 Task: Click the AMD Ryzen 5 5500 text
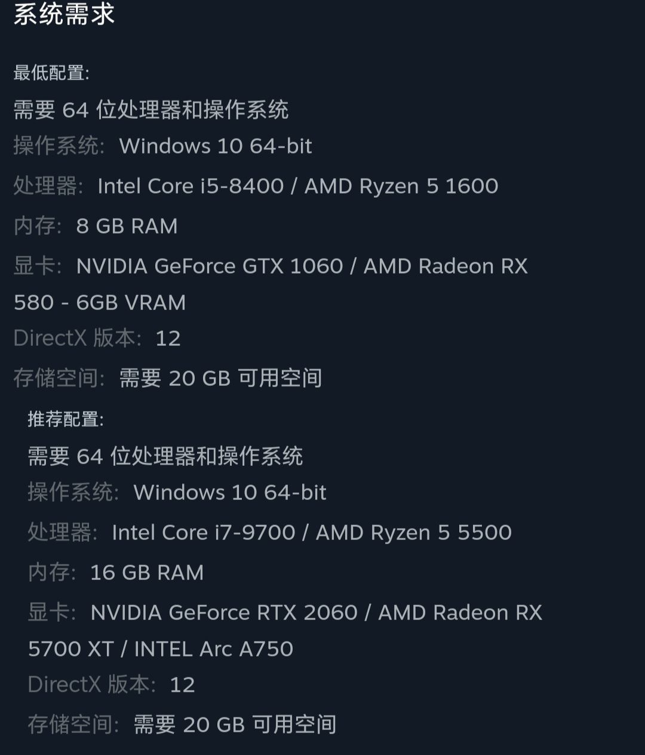tap(414, 533)
